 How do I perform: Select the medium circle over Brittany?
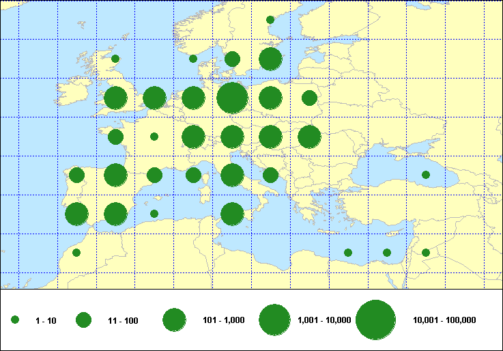coord(115,137)
